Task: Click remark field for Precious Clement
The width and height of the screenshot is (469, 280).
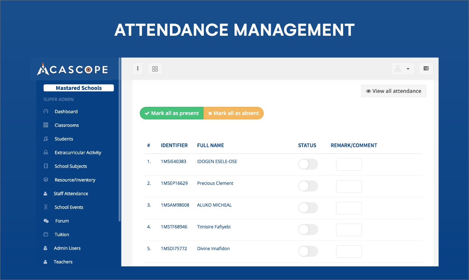Action: (349, 186)
